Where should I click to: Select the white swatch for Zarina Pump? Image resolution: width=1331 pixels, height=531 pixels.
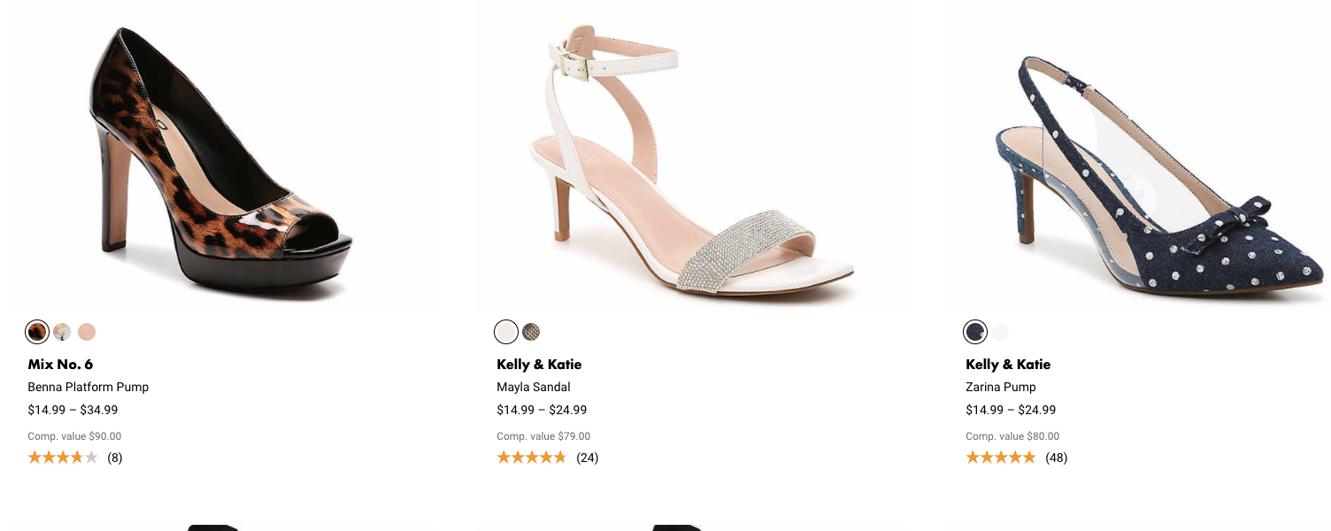tap(1000, 332)
